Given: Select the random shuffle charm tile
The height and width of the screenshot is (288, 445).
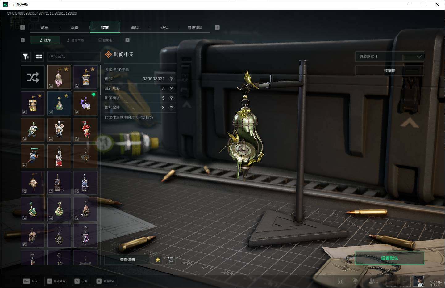Looking at the screenshot, I should [33, 77].
